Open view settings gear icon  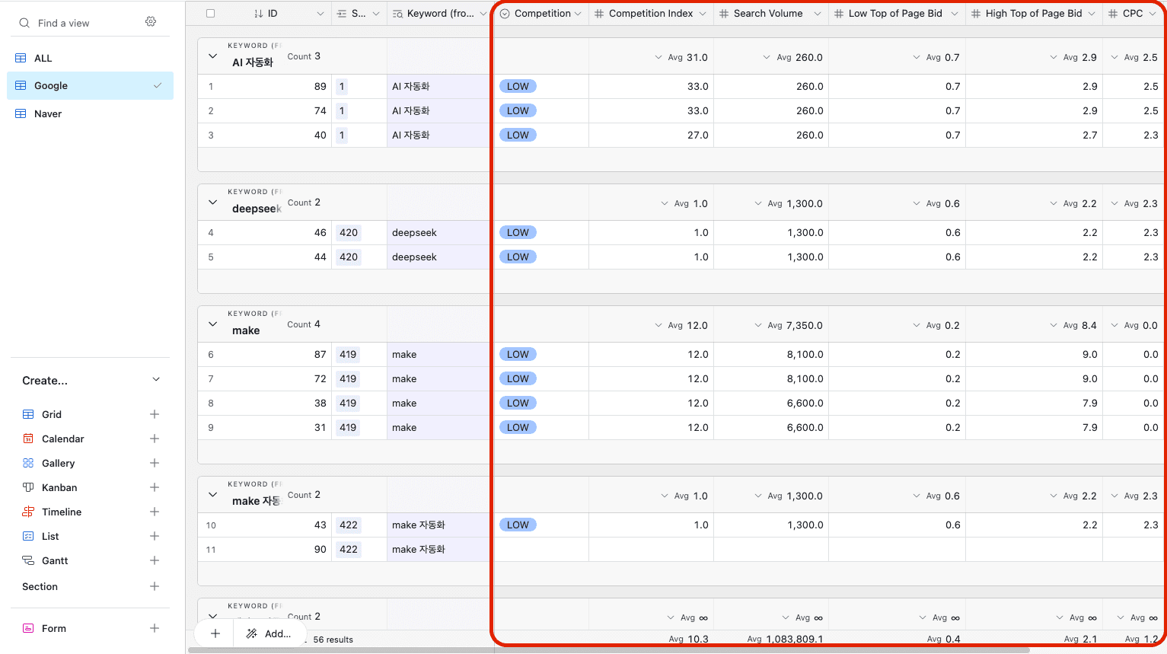click(151, 22)
